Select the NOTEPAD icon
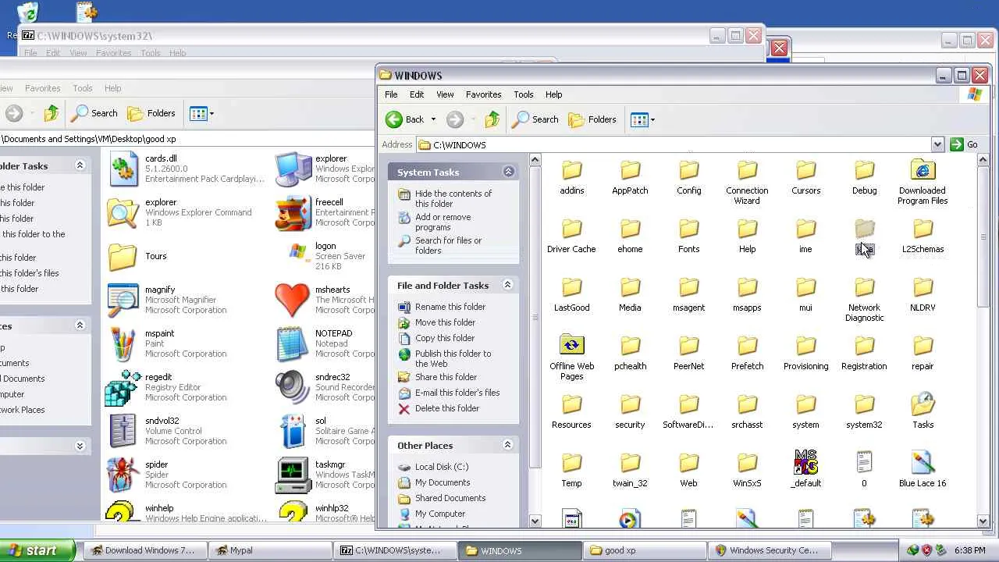Screen dimensions: 999x562 coord(293,343)
